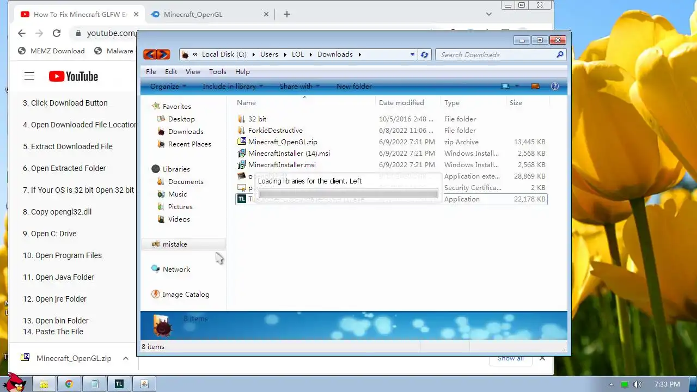Screen dimensions: 697x392
Task: Select the 32 bit folder icon
Action: (x=242, y=119)
